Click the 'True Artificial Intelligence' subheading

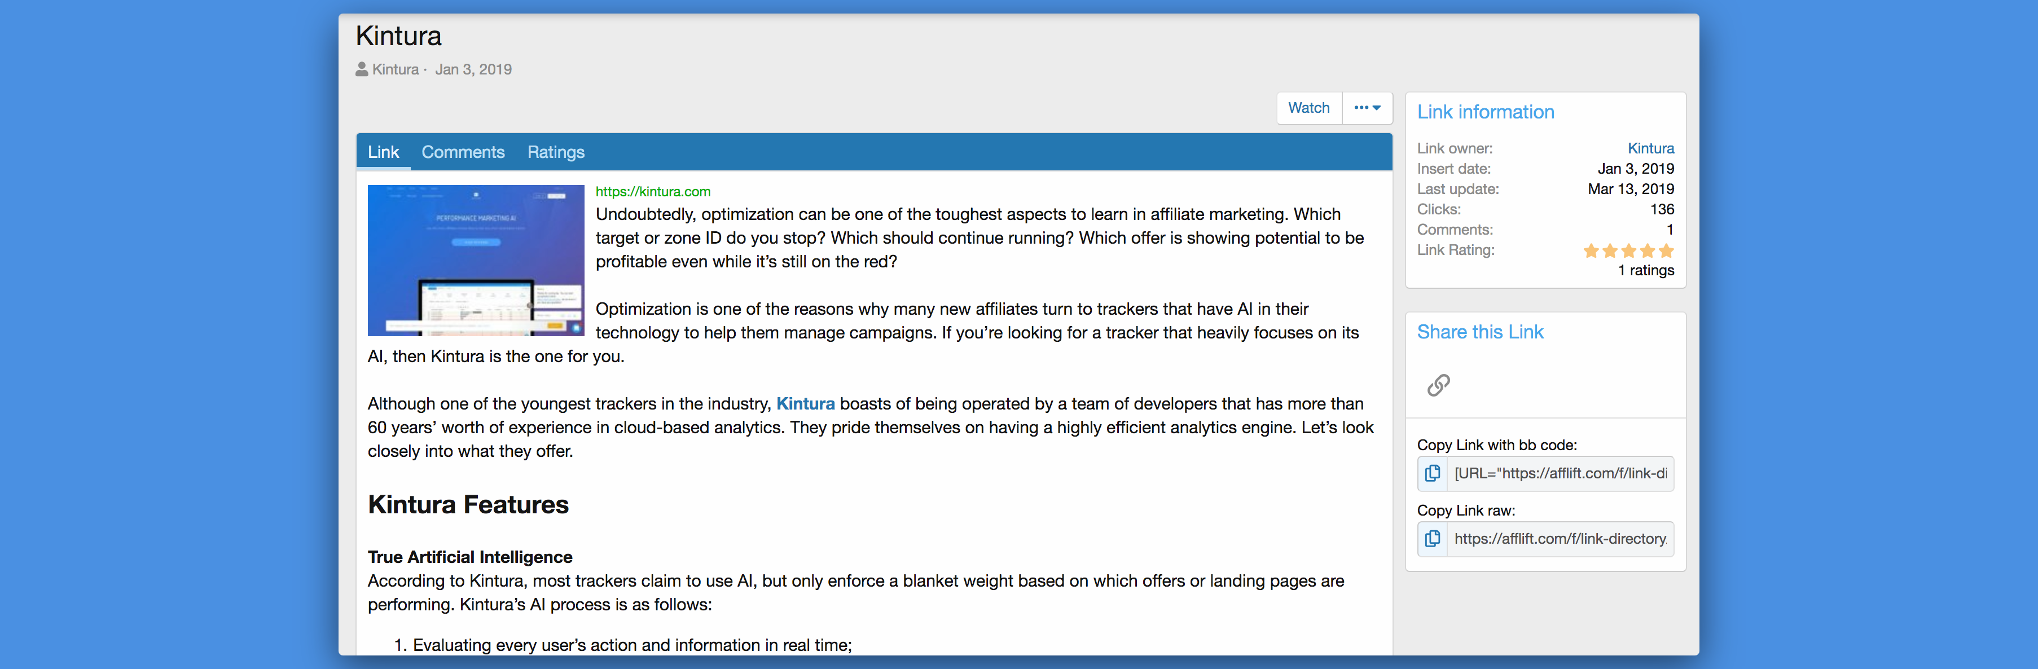(470, 557)
